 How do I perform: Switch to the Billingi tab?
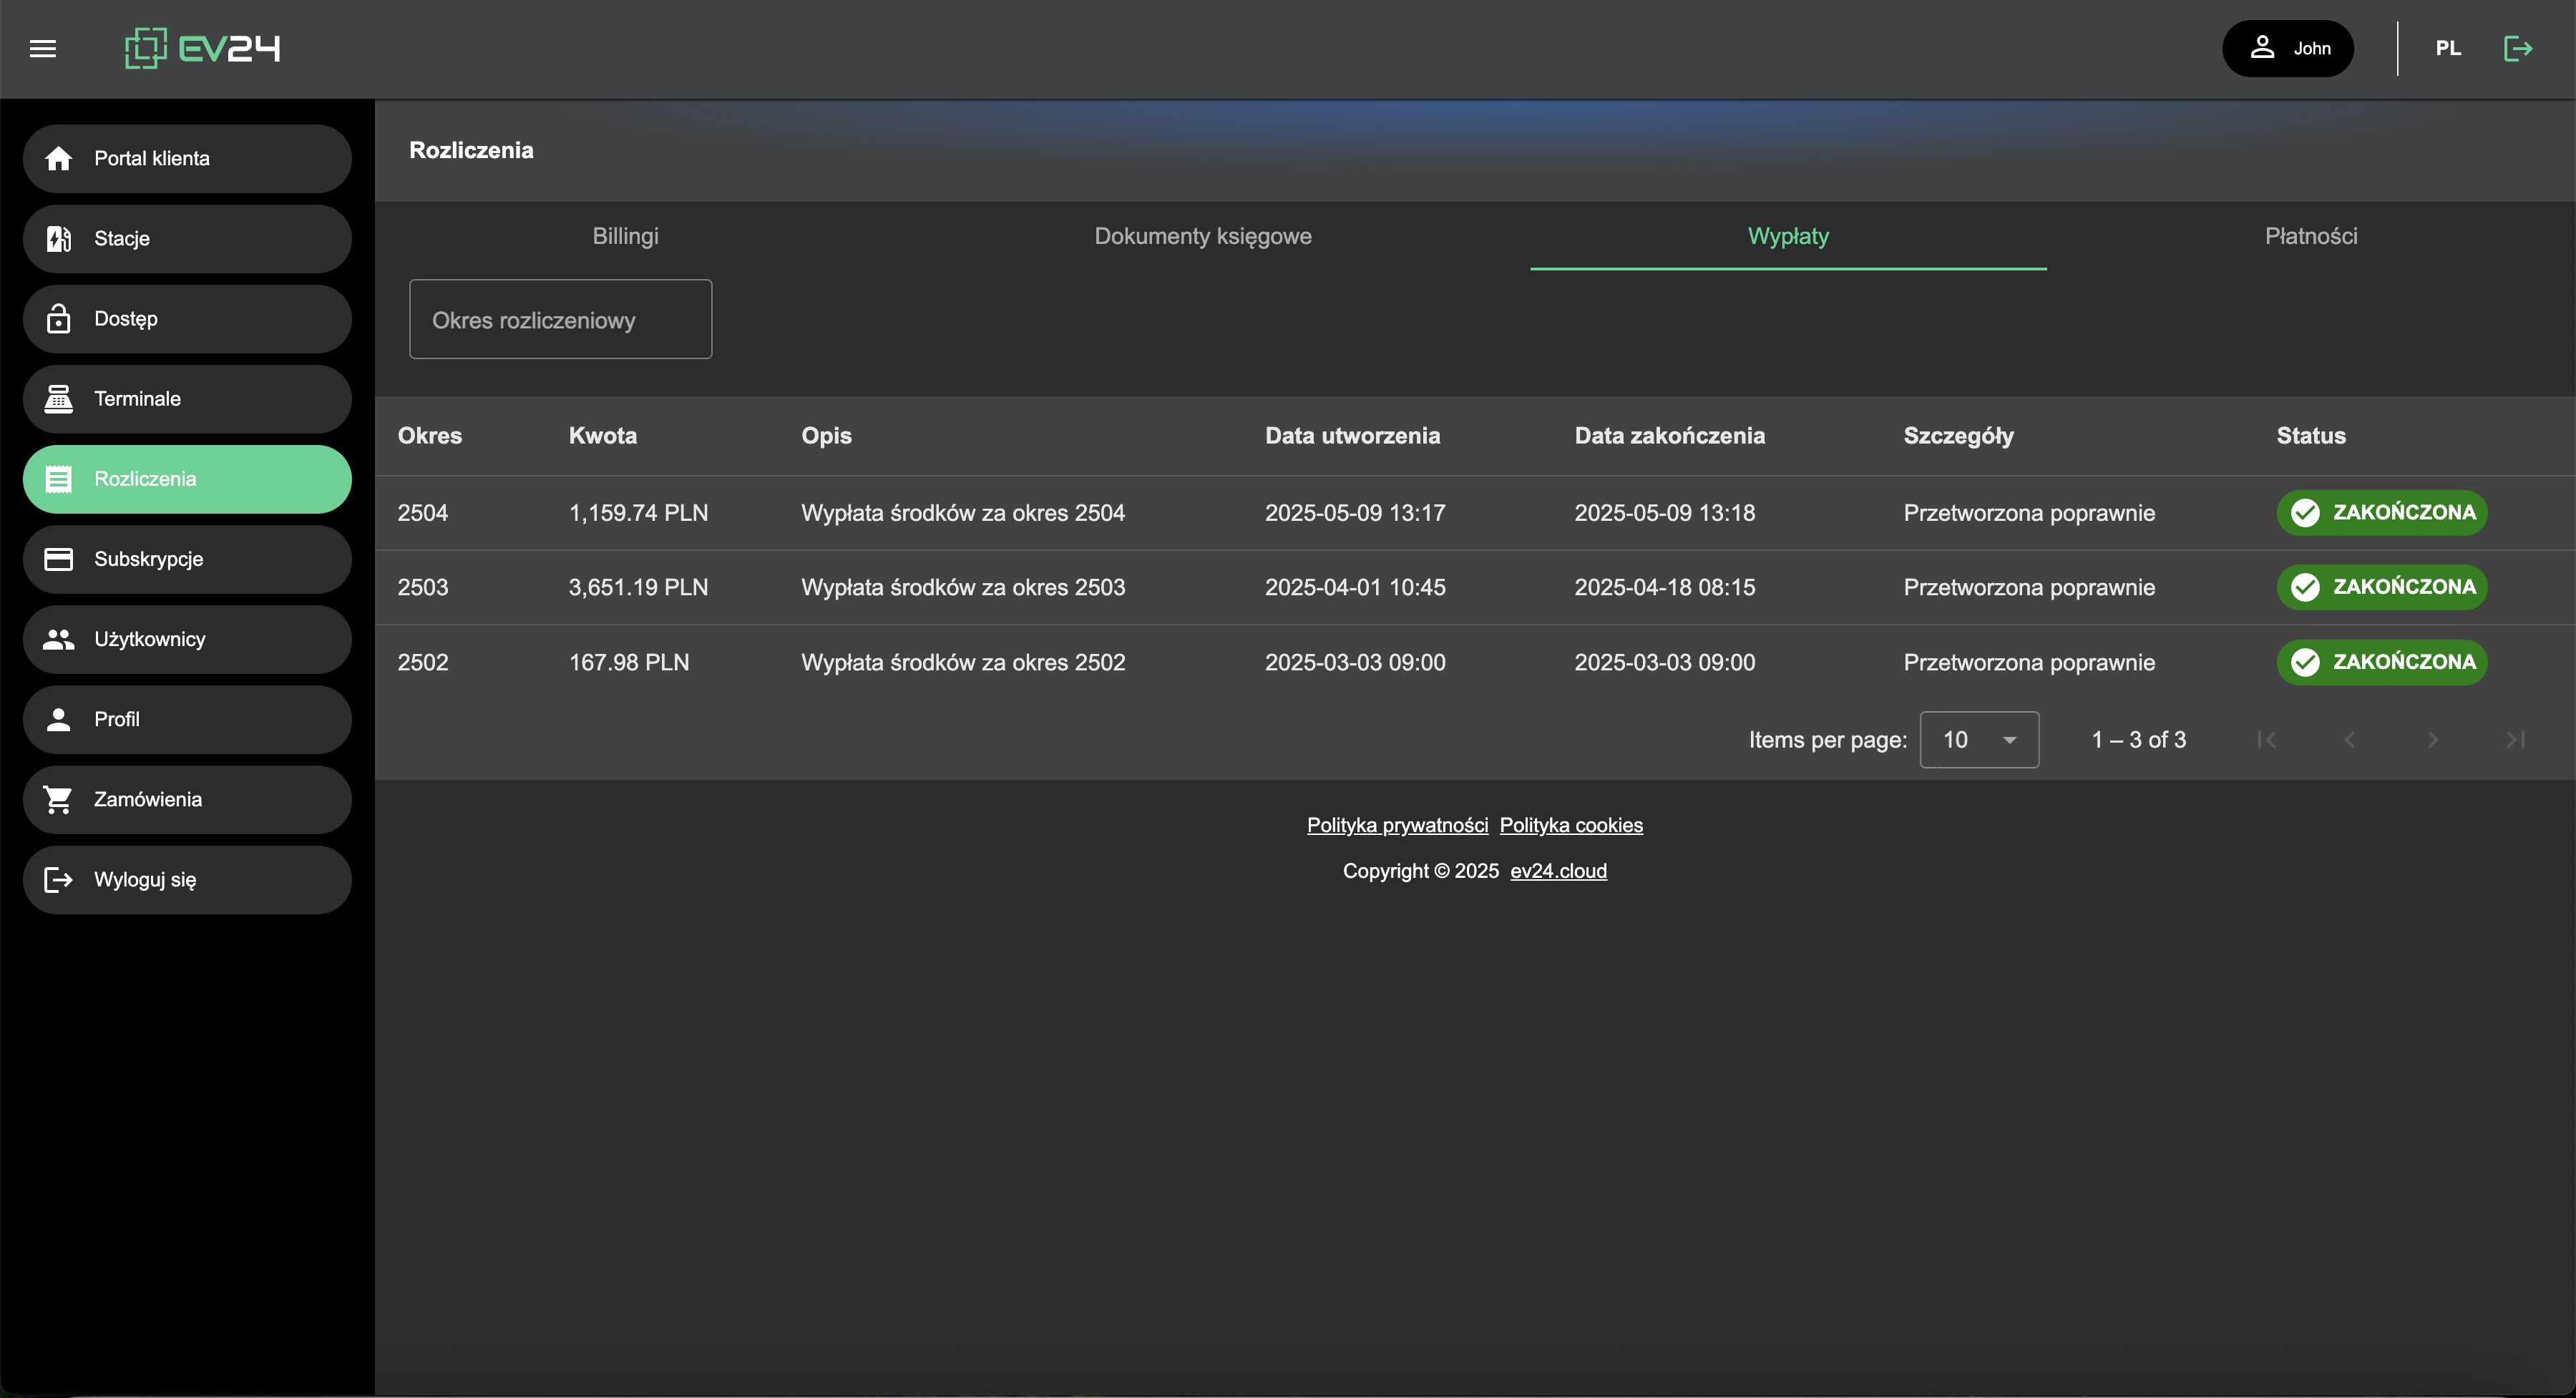click(625, 237)
